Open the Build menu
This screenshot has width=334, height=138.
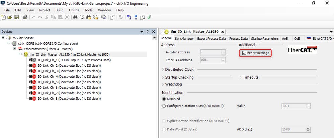pyautogui.click(x=60, y=10)
